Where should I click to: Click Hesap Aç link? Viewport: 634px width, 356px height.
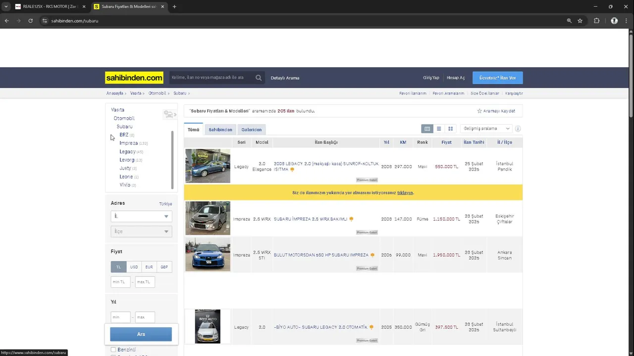coord(456,78)
